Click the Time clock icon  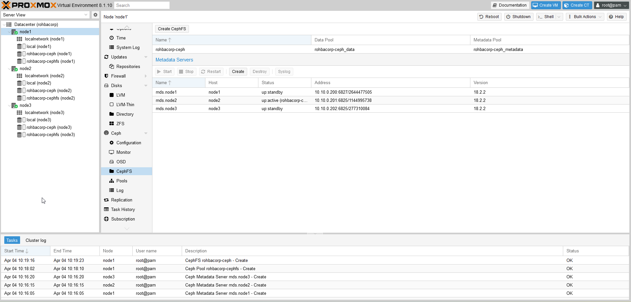(x=112, y=38)
